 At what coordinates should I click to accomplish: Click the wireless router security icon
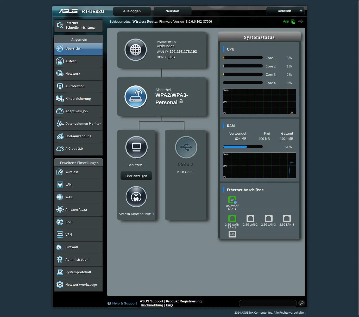point(136,97)
